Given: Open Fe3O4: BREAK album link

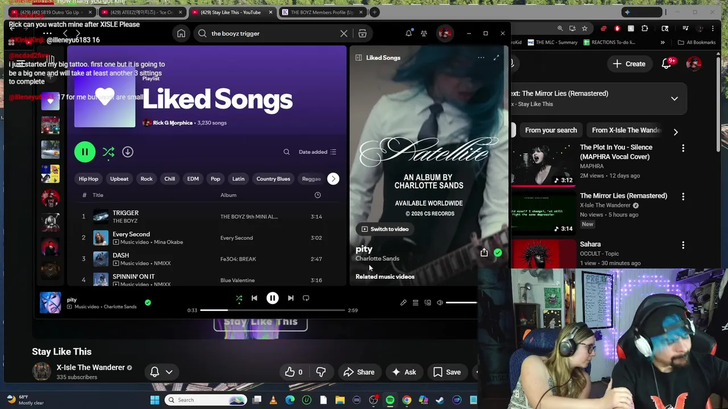Looking at the screenshot, I should click(x=238, y=259).
